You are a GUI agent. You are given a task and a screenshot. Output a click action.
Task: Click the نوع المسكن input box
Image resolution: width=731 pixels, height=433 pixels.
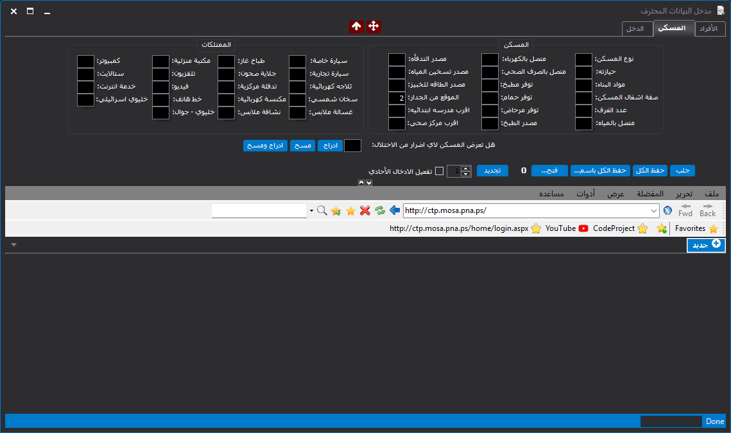click(x=583, y=59)
